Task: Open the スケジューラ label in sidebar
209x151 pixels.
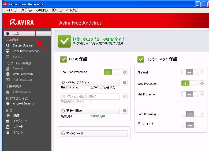Action: (20, 121)
